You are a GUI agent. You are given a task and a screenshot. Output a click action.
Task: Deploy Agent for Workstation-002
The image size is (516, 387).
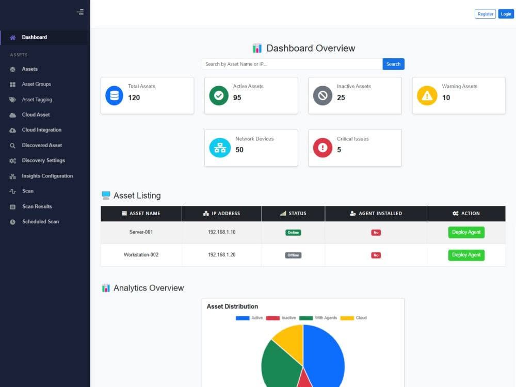[x=466, y=255]
